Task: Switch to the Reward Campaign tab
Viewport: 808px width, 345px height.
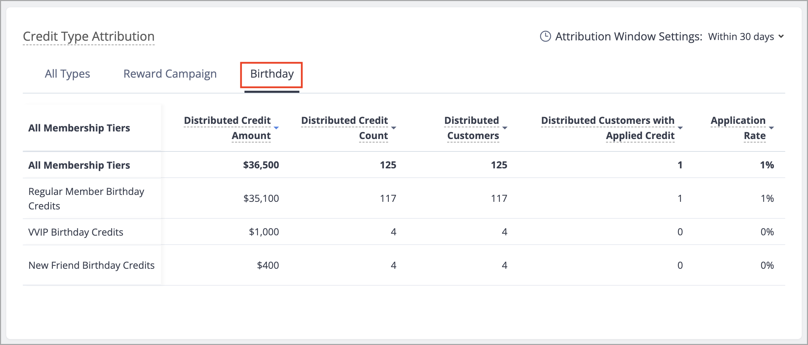Action: pos(170,74)
